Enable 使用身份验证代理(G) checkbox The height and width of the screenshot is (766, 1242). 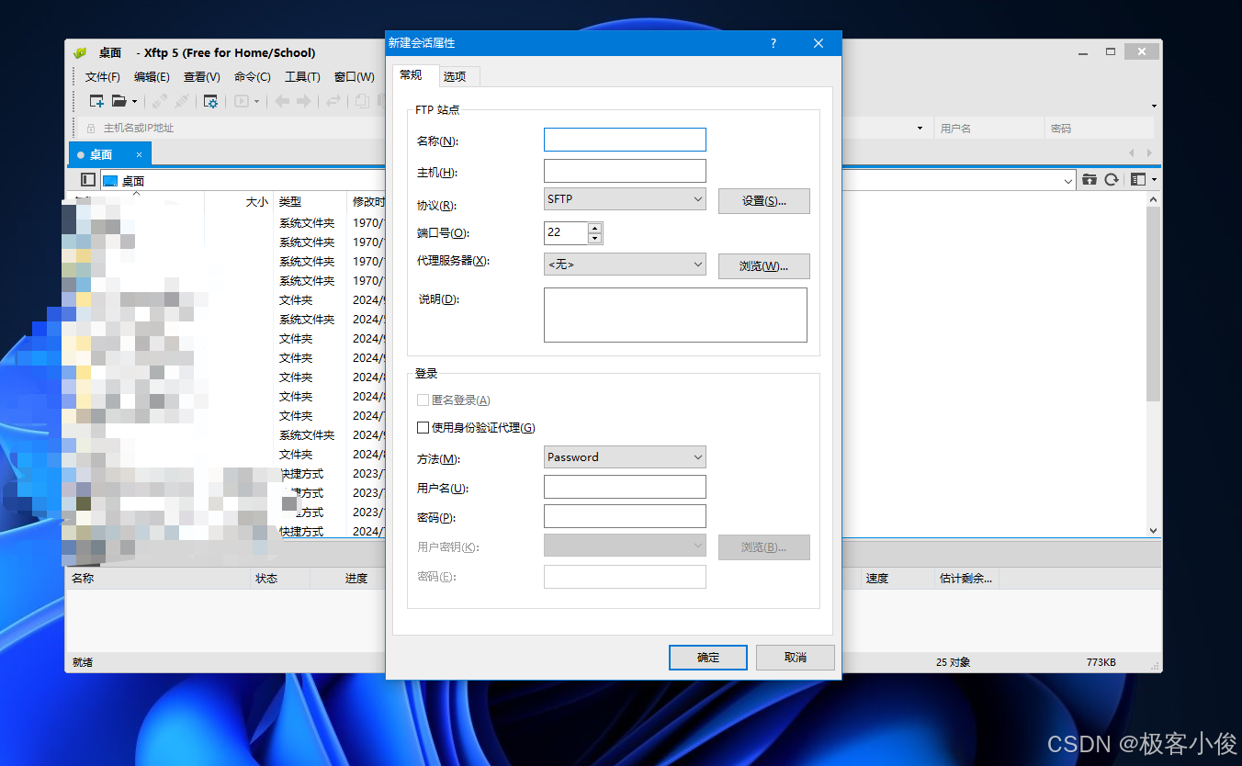(x=423, y=428)
